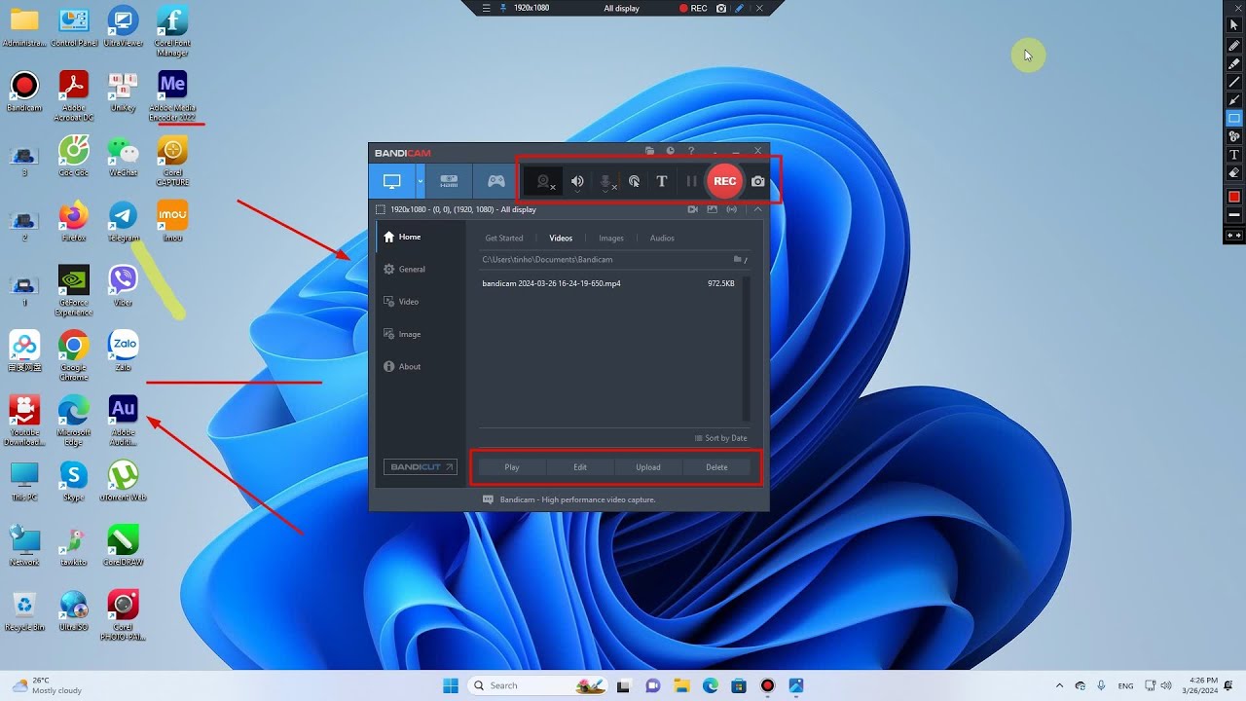Open Bandicam help question mark
The image size is (1246, 701).
pyautogui.click(x=691, y=151)
